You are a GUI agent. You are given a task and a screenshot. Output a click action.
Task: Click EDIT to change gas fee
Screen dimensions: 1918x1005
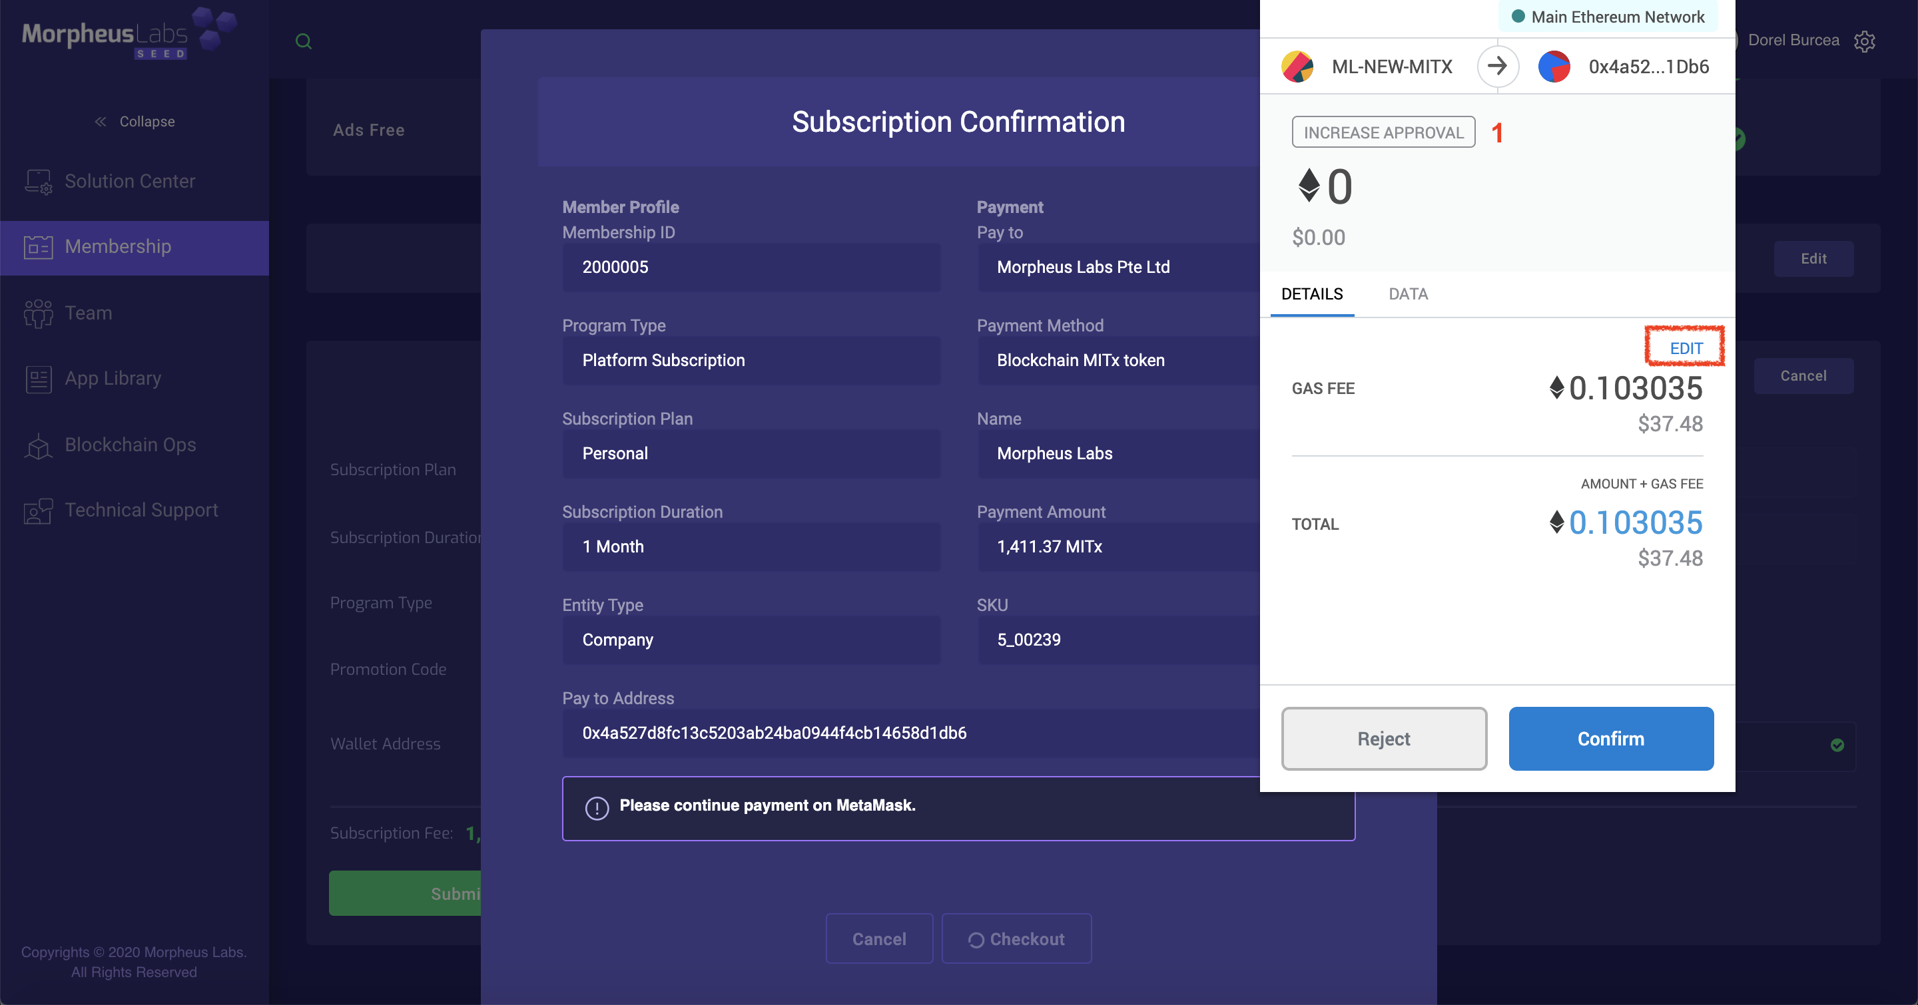tap(1686, 348)
